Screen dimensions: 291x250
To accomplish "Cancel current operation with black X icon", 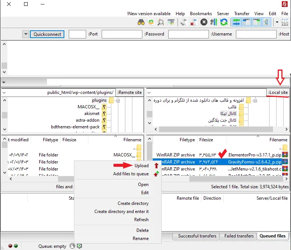I will tap(203, 22).
